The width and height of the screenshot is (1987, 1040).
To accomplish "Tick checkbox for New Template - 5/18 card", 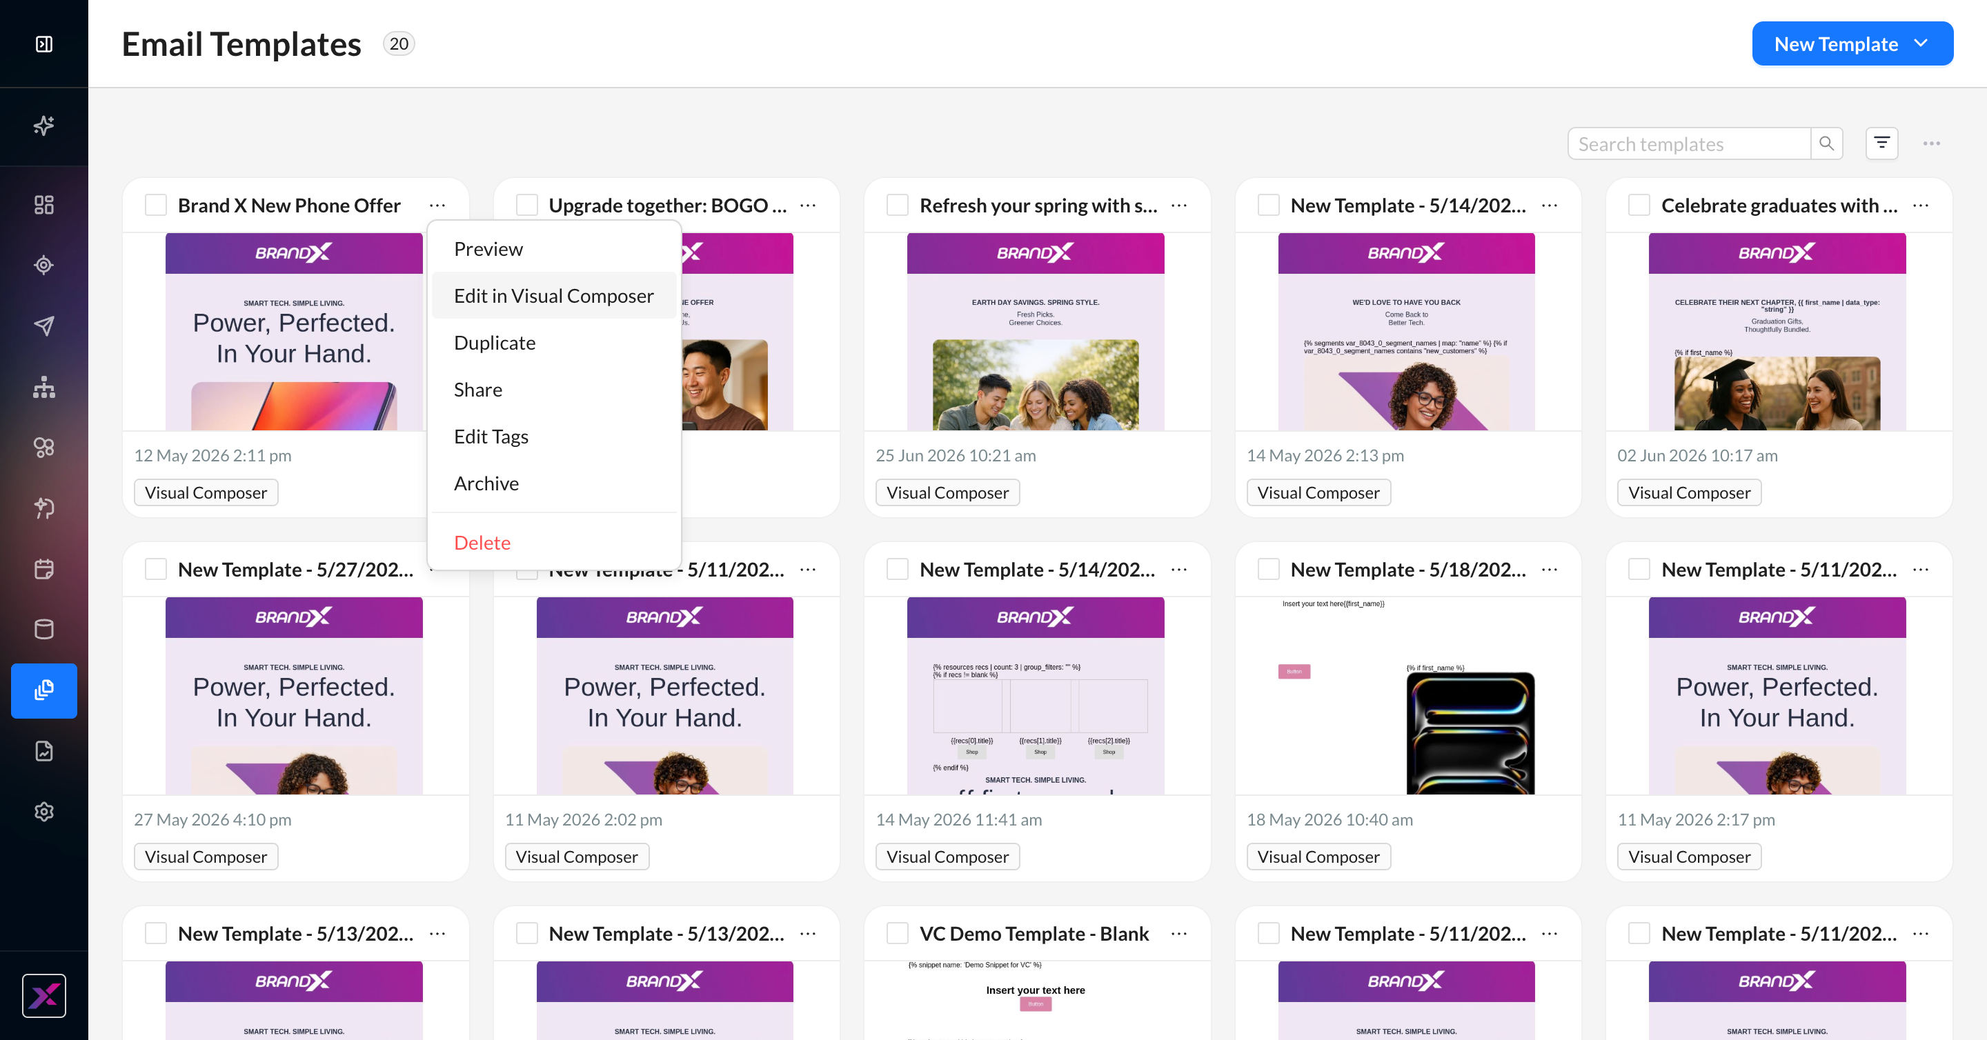I will [x=1268, y=570].
